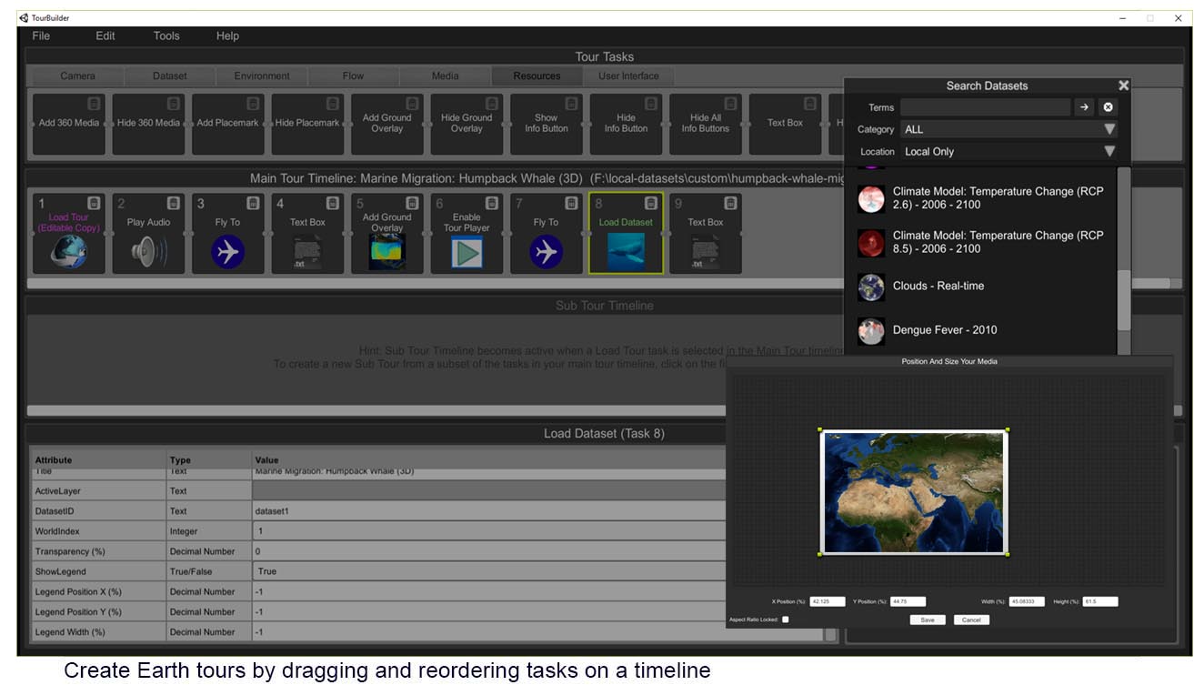
Task: Click the TourBuilder app icon in title bar
Action: click(24, 17)
